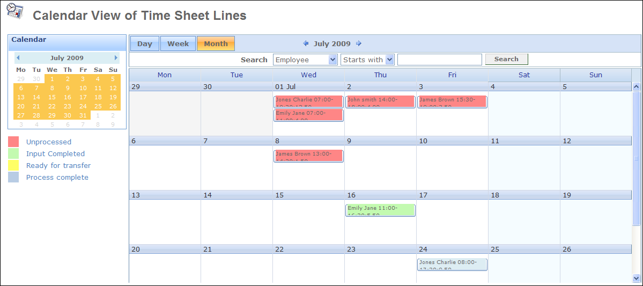Screen dimensions: 643x286
Task: Advance to next month with main header arrow
Action: (358, 43)
